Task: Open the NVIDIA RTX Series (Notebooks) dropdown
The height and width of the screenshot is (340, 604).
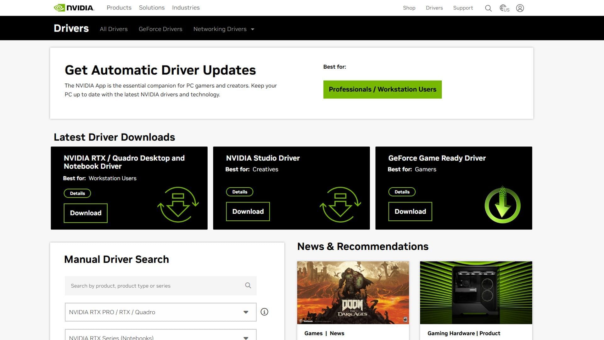Action: click(x=160, y=335)
